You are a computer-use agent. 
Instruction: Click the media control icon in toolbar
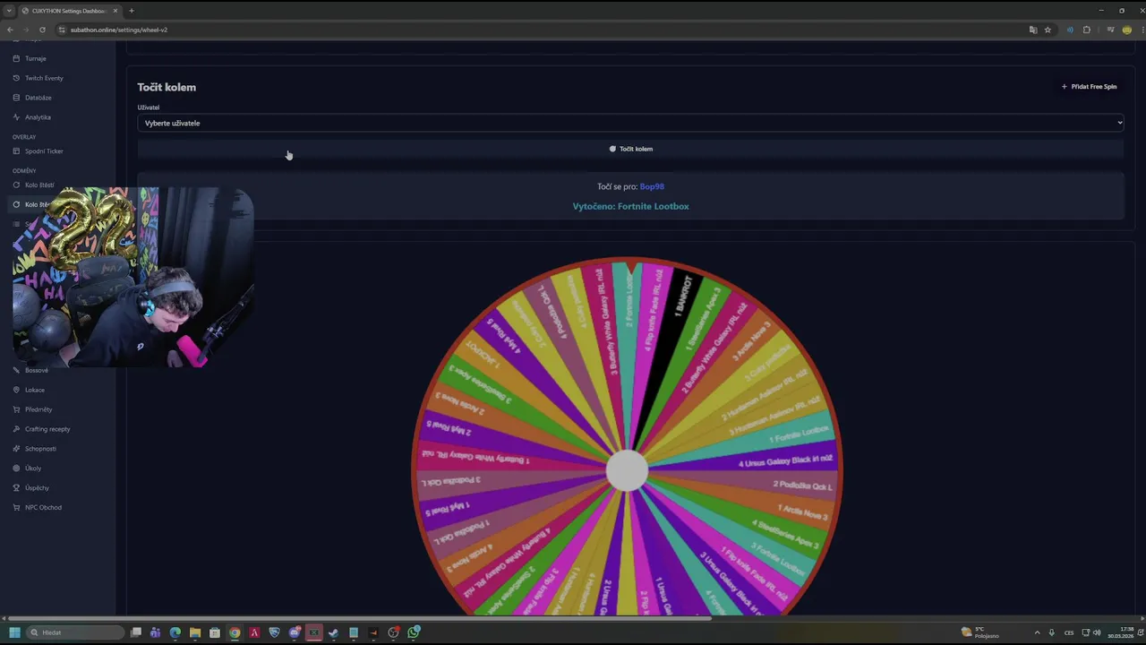click(1110, 30)
